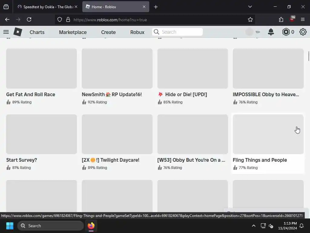Open the Roblox hamburger navigation menu

click(x=6, y=32)
